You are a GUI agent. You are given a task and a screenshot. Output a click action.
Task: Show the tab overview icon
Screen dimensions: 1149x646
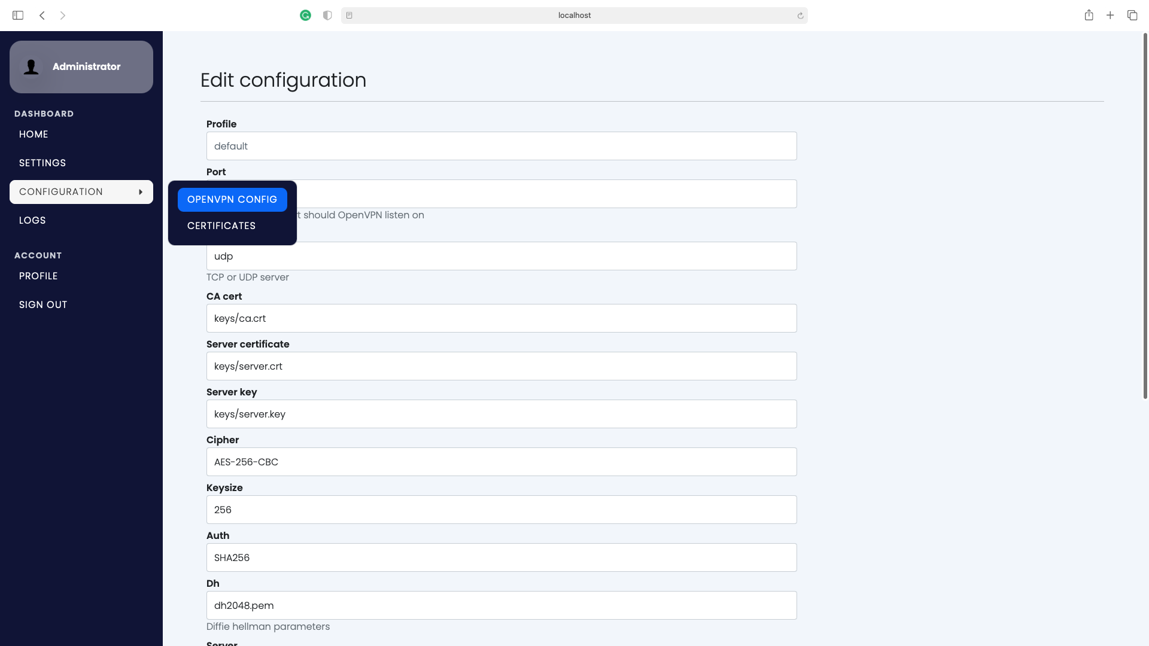(1132, 16)
